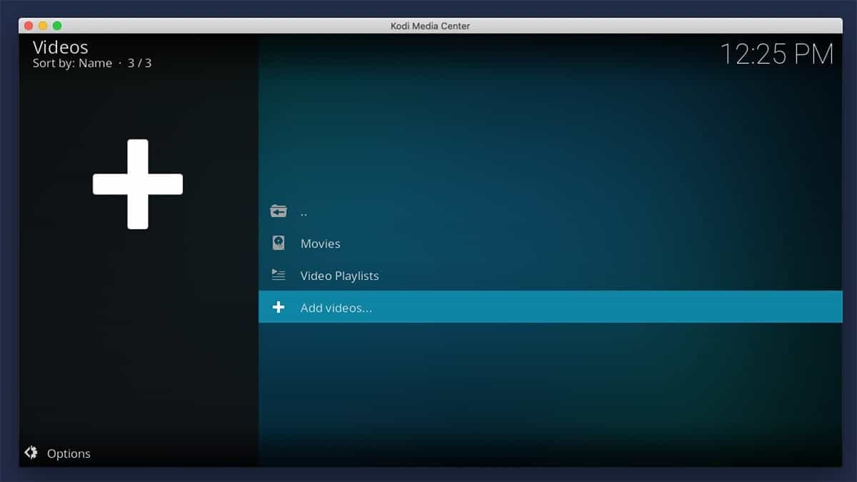Click the Sort by: Name text
Viewport: 857px width, 482px height.
tap(72, 63)
